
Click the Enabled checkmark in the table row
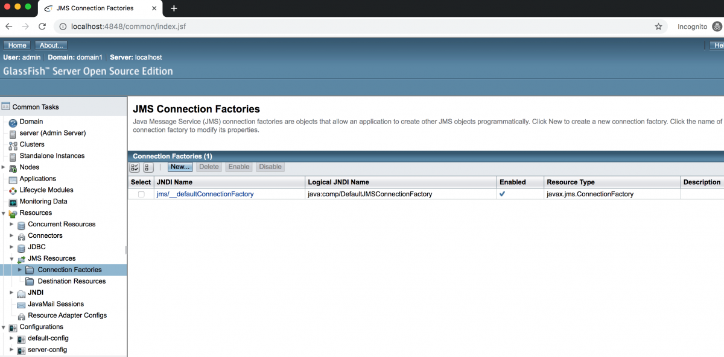point(503,194)
